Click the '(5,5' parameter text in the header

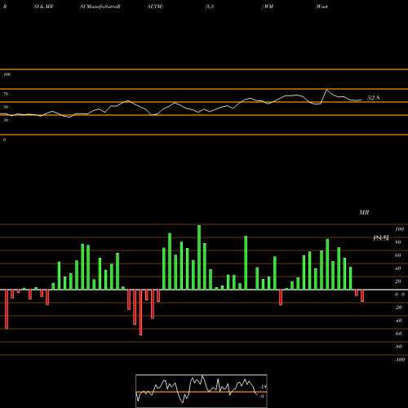tap(210, 7)
